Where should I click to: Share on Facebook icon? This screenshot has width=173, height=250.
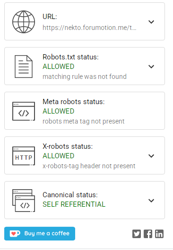point(148,234)
